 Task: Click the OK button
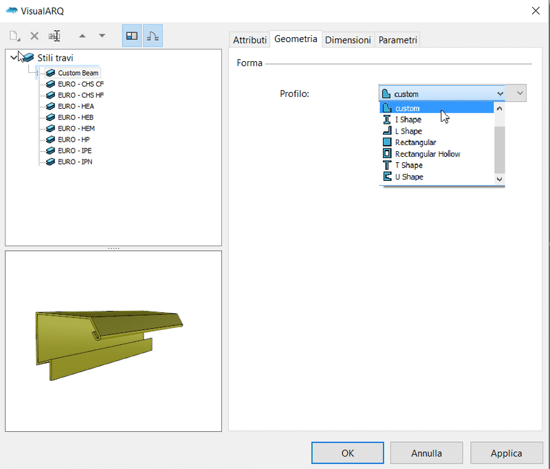(x=348, y=453)
